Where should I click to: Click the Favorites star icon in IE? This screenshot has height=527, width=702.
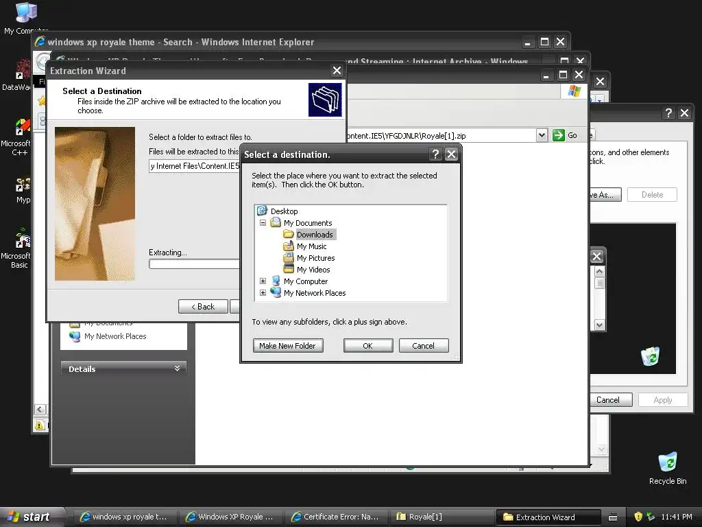coord(42,100)
